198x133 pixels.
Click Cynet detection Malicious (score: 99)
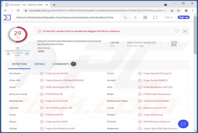pyautogui.click(x=155, y=108)
